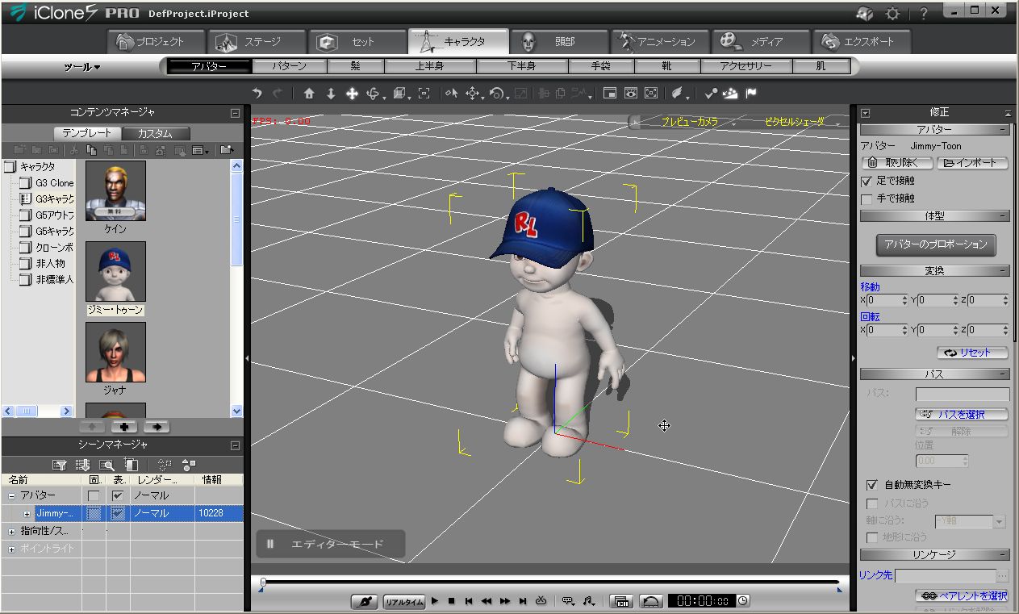Click the リアルタイム button
Screen dimensions: 1019x614
tap(403, 602)
